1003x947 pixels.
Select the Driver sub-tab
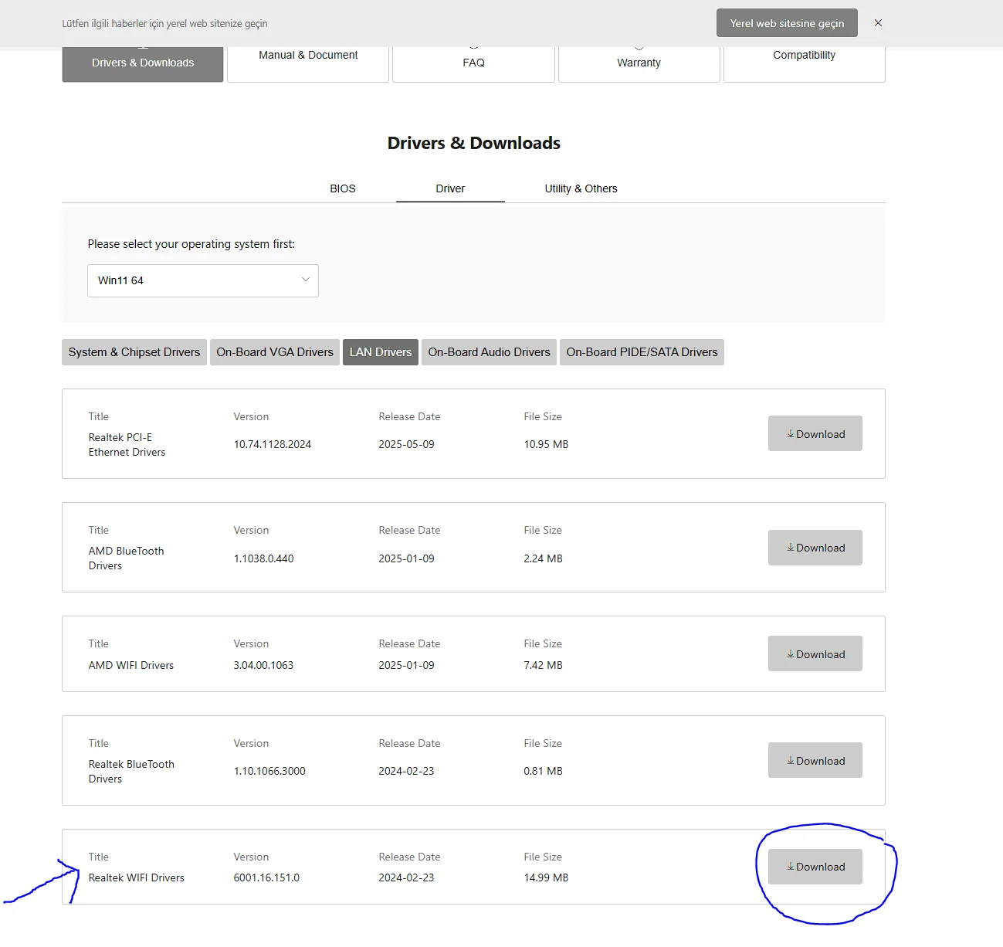[x=450, y=188]
